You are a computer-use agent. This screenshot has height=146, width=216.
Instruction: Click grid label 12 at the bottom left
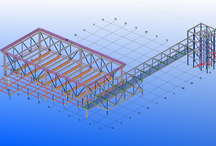click(x=8, y=90)
